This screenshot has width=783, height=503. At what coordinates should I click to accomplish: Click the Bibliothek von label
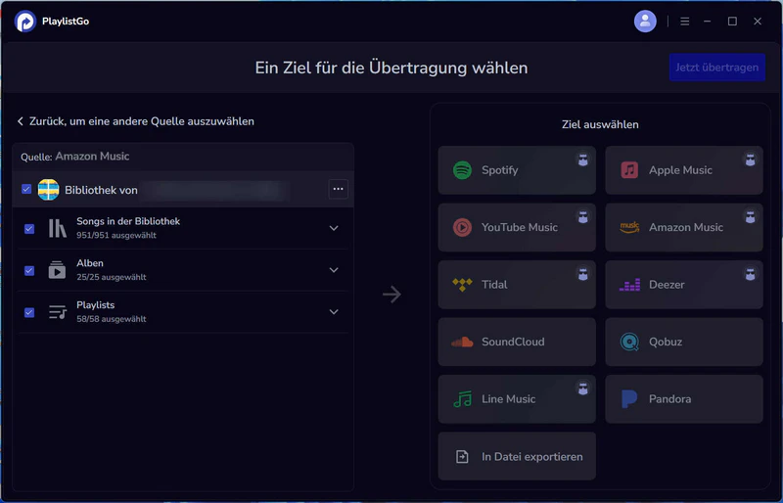[x=101, y=190]
